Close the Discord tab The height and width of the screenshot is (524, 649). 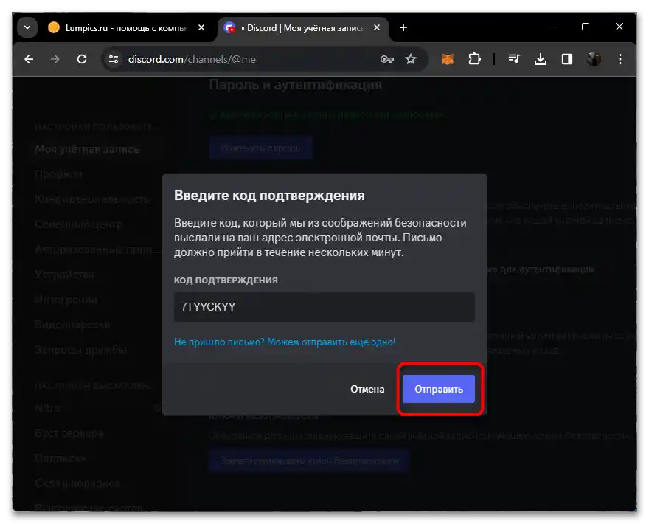tap(377, 28)
